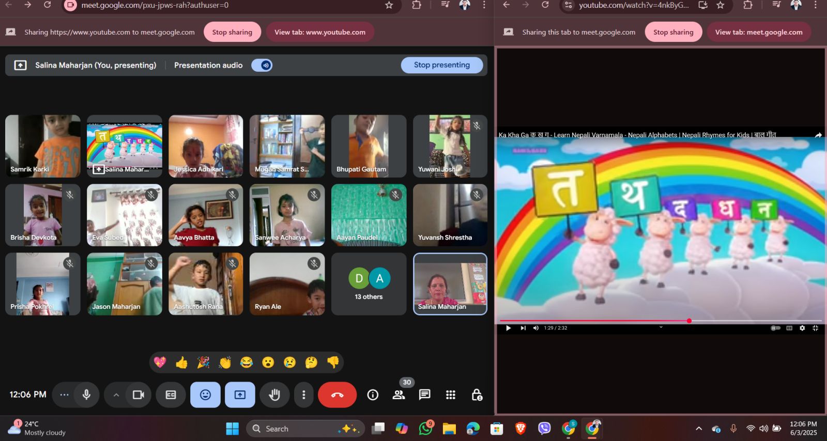The height and width of the screenshot is (441, 827).
Task: Open the Windows Start menu
Action: pos(233,429)
